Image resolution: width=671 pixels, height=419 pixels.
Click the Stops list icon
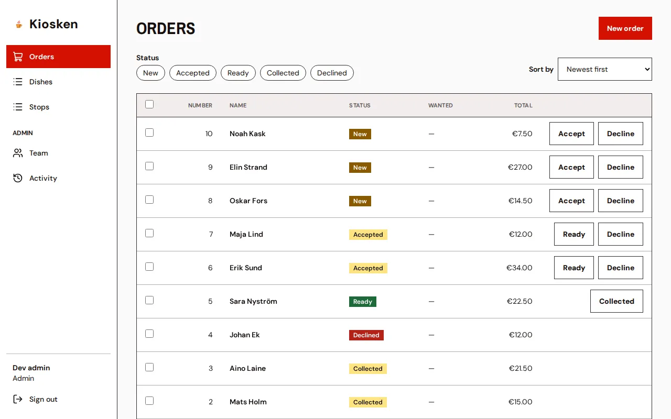[x=18, y=107]
